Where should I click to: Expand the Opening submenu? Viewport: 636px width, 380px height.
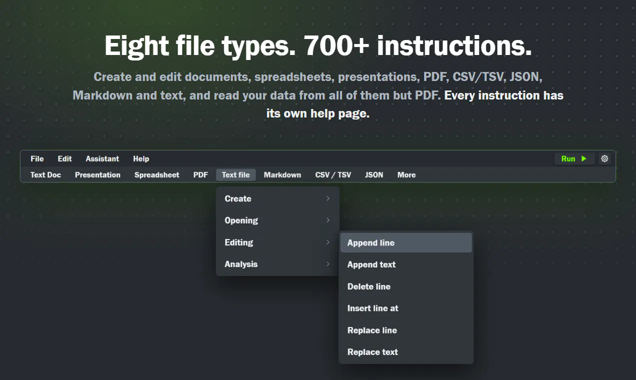click(x=277, y=220)
